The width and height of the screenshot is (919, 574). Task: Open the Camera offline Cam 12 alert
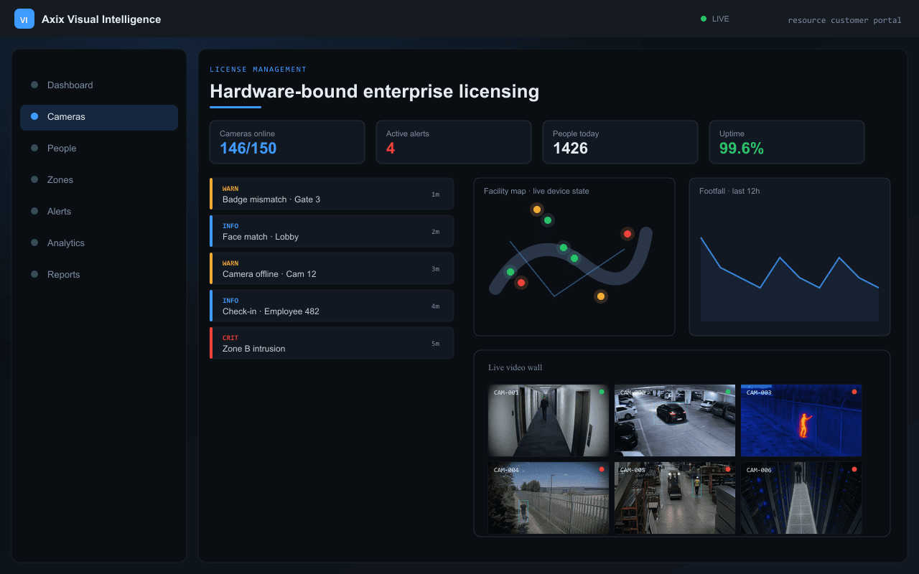click(x=332, y=268)
